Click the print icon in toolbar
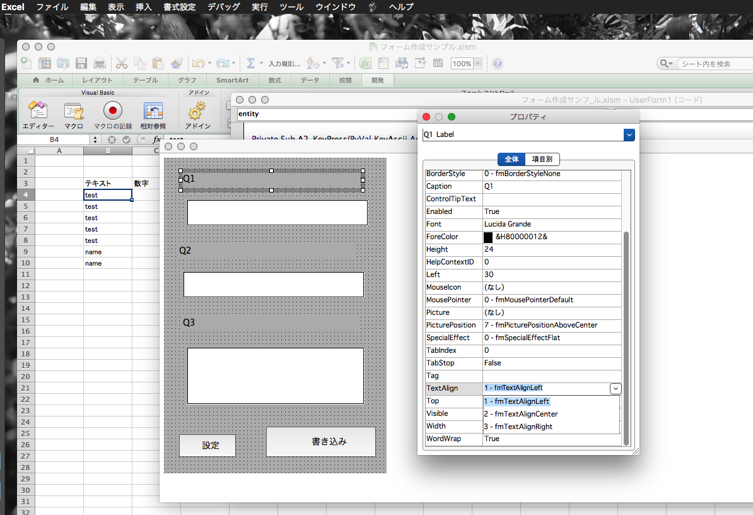The image size is (753, 515). point(100,63)
